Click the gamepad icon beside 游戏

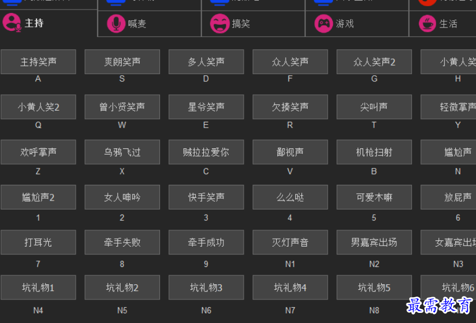(324, 24)
